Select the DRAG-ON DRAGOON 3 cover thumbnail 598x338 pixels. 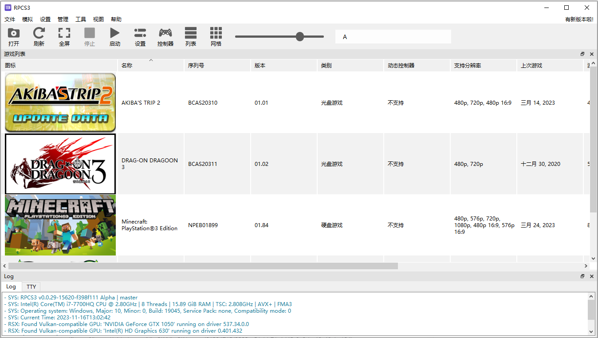[x=60, y=164]
